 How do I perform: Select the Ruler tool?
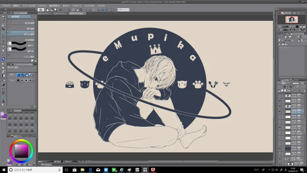point(3,97)
